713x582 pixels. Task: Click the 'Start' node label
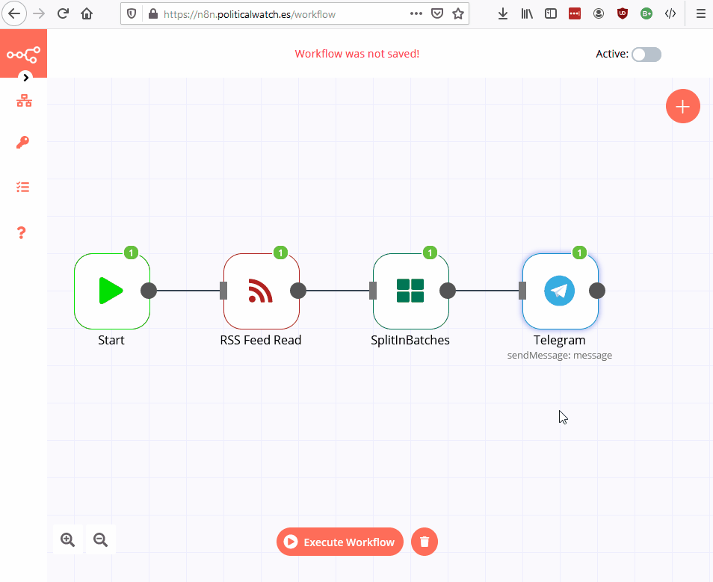click(111, 340)
